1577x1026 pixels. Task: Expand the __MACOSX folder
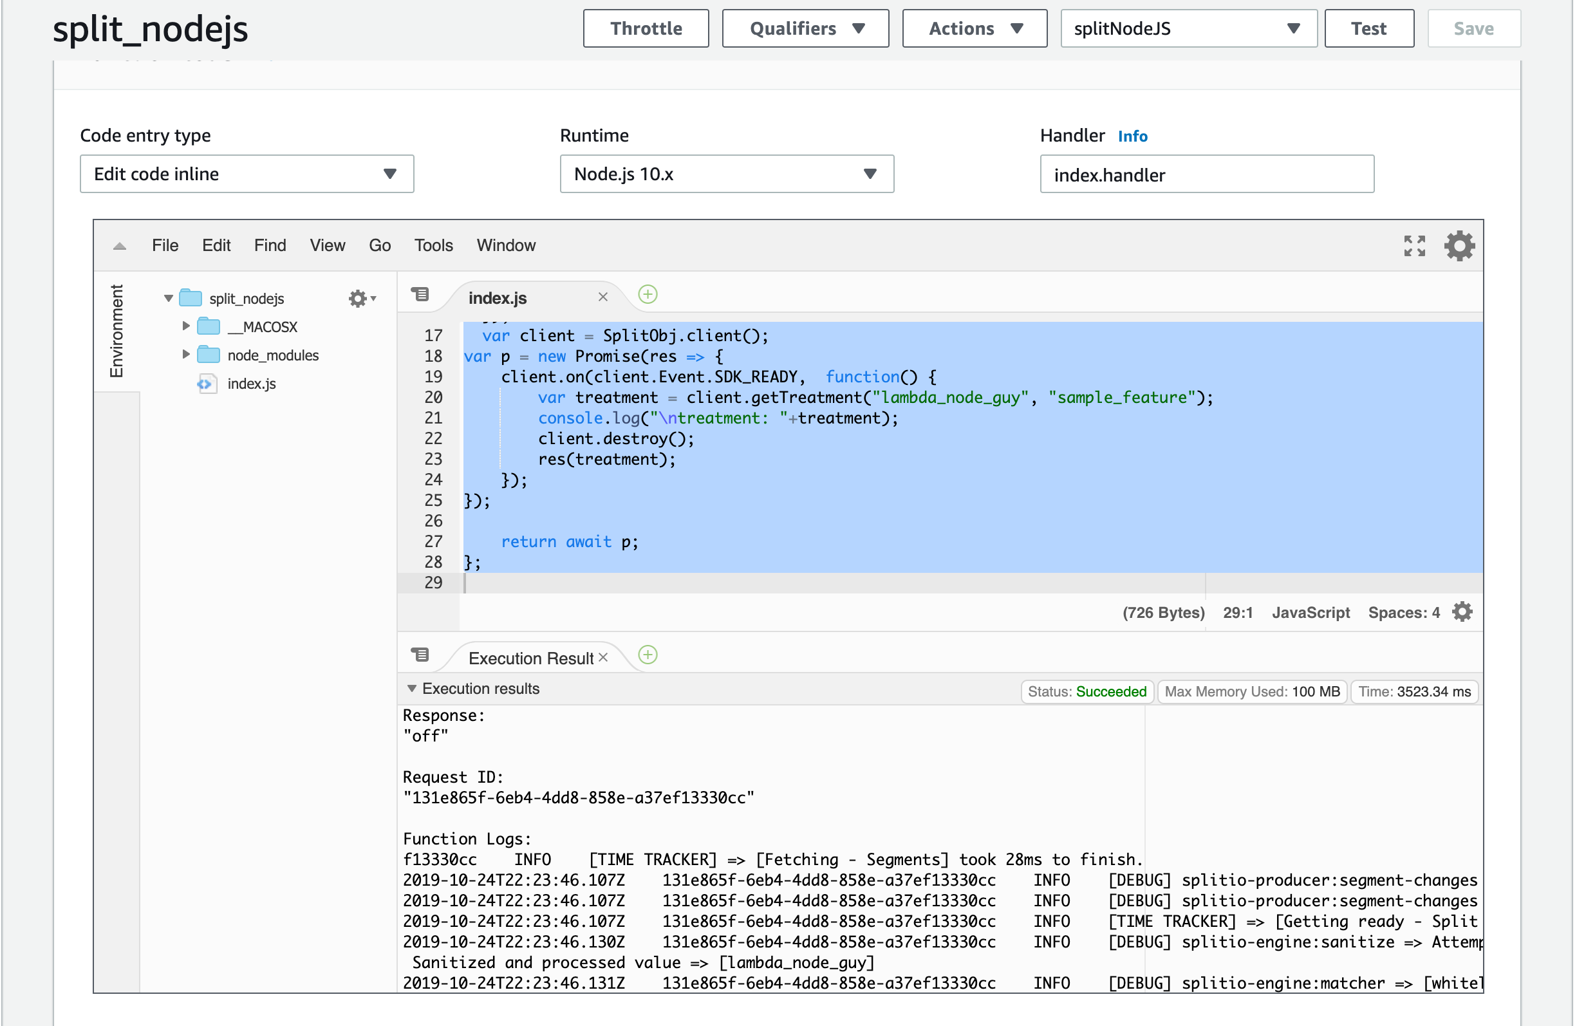(x=186, y=326)
